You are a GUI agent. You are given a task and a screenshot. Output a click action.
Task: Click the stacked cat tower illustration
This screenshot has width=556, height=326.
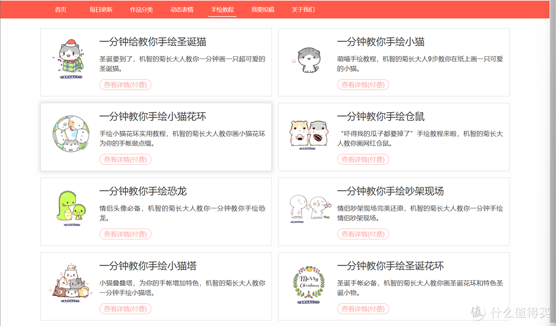coord(71,284)
